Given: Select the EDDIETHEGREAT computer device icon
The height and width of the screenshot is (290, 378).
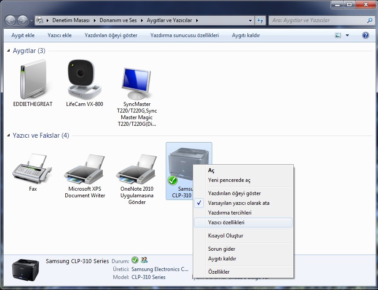Looking at the screenshot, I should [x=33, y=79].
